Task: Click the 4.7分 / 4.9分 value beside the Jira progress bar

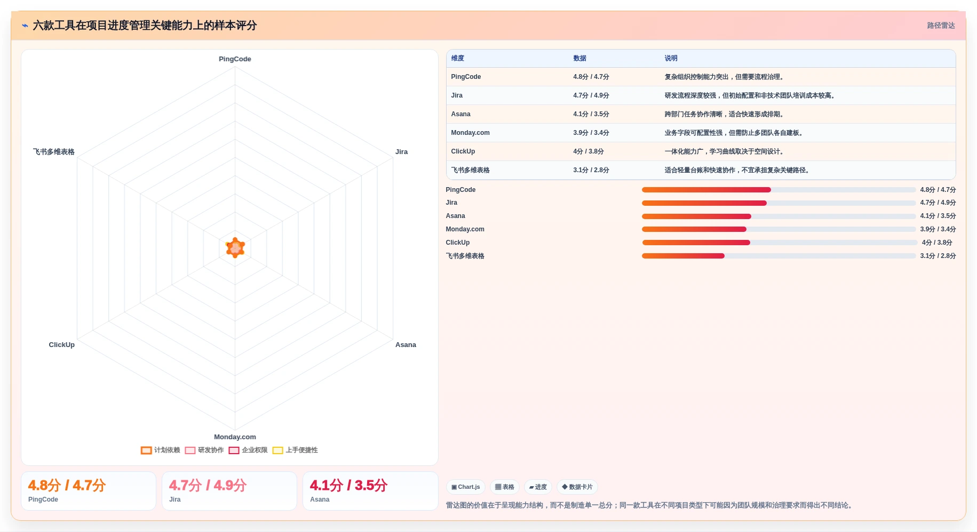Action: tap(938, 203)
